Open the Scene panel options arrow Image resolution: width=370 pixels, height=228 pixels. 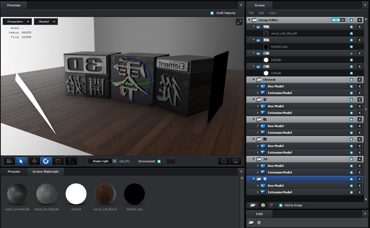click(x=365, y=5)
